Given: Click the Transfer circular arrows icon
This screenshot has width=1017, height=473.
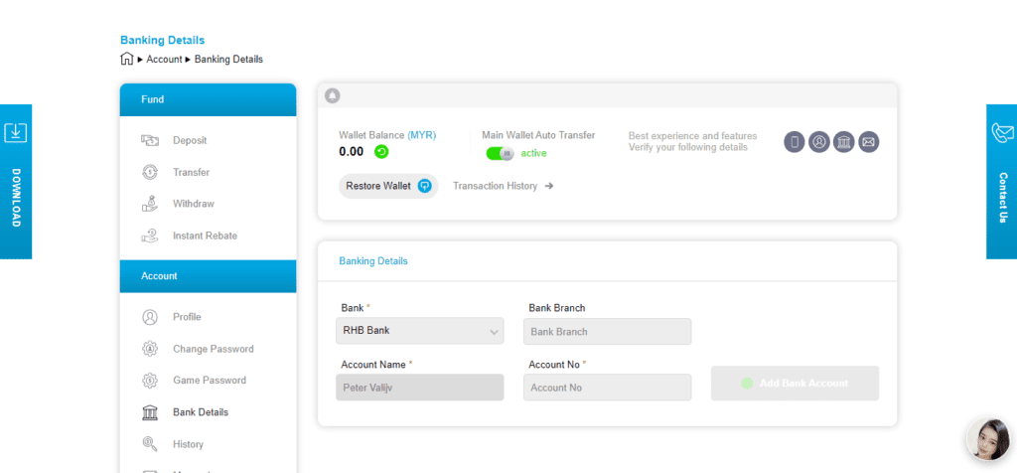Looking at the screenshot, I should point(150,172).
